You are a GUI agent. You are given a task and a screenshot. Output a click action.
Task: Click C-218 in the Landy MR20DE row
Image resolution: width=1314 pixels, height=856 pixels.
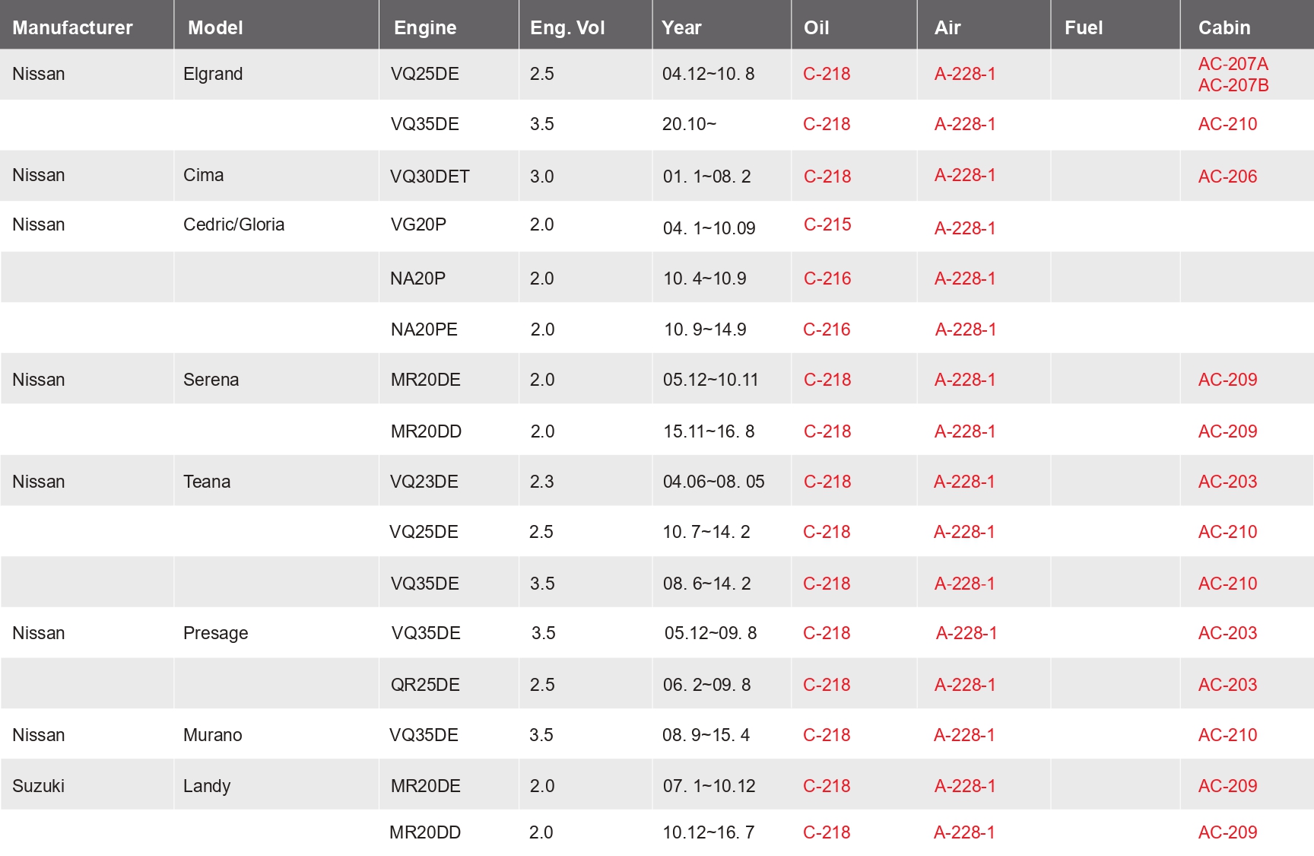827,786
